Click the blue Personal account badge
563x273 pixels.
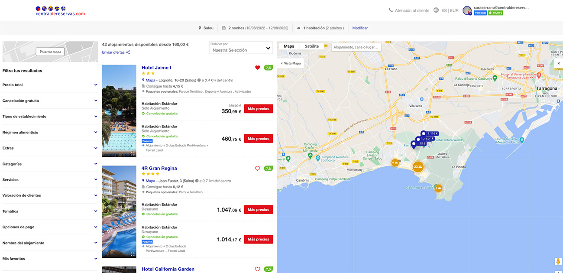pos(480,13)
